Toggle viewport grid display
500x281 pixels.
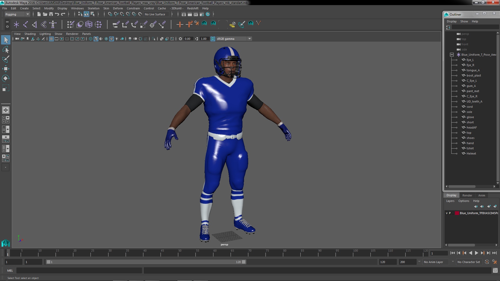click(51, 39)
